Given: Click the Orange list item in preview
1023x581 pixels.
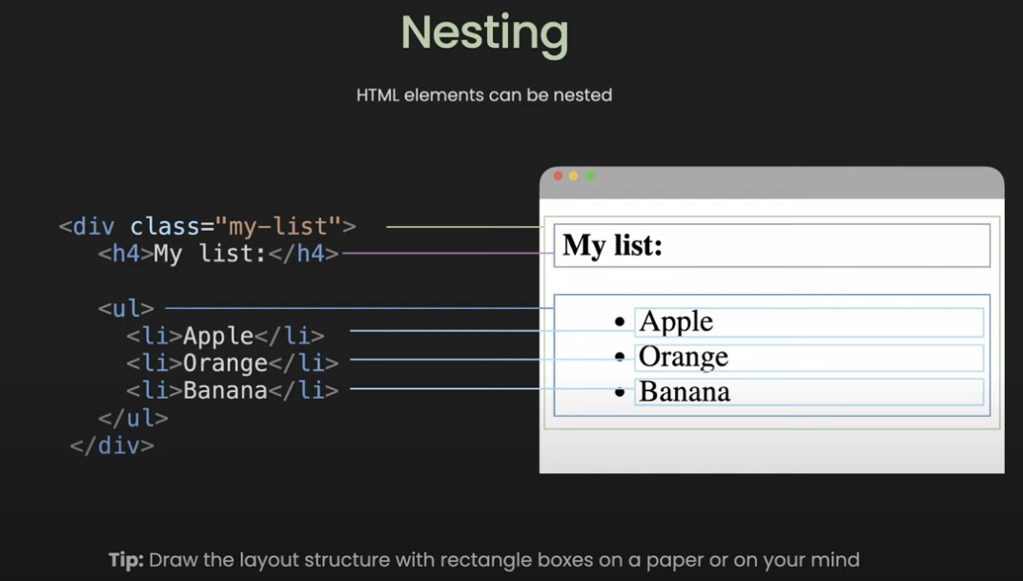Looking at the screenshot, I should pos(809,358).
